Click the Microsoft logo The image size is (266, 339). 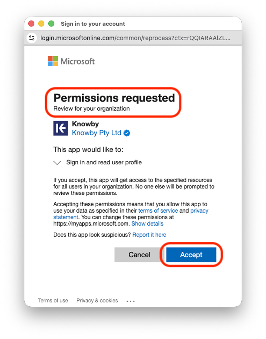(x=71, y=61)
